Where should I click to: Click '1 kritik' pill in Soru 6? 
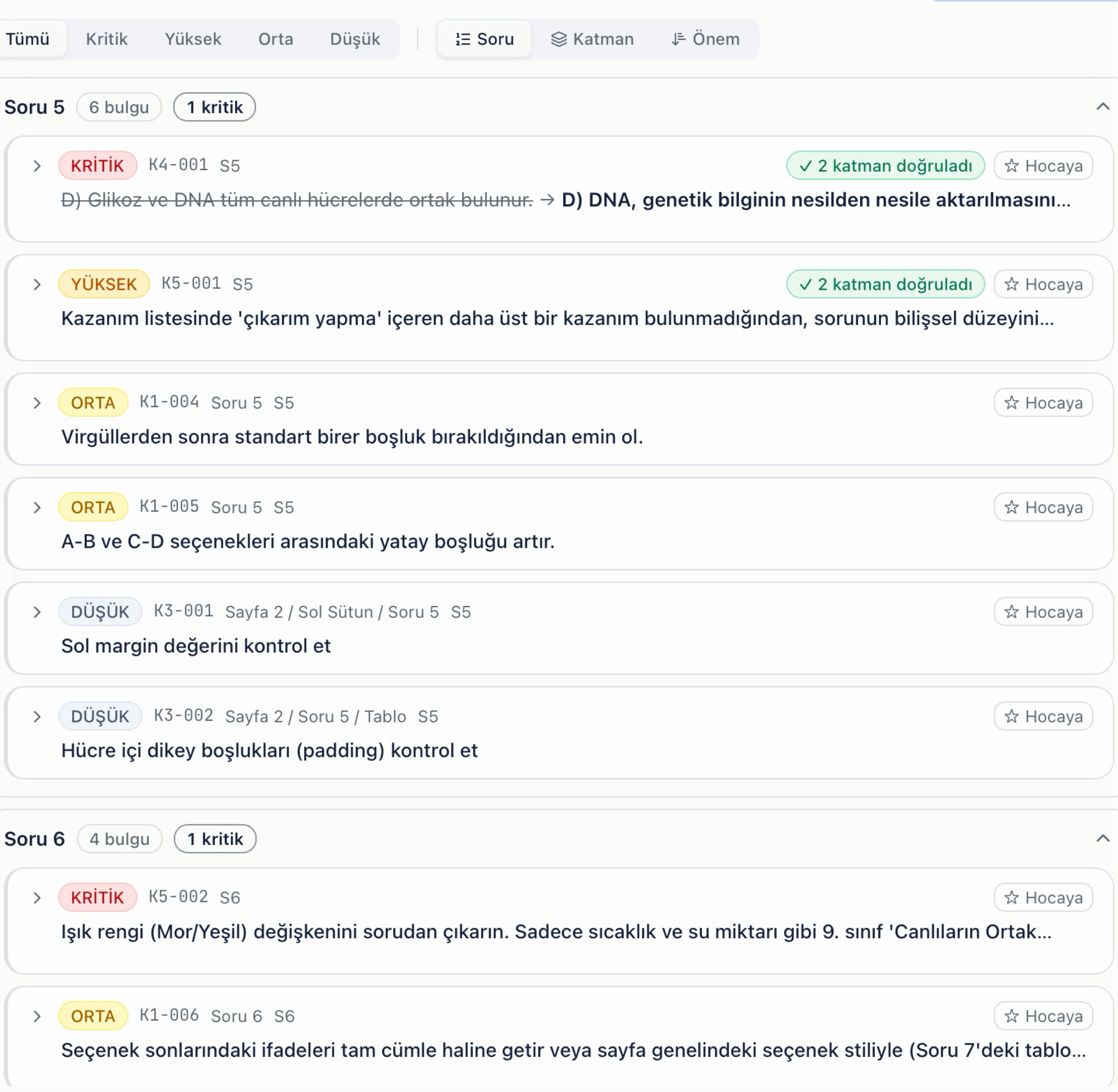point(215,839)
